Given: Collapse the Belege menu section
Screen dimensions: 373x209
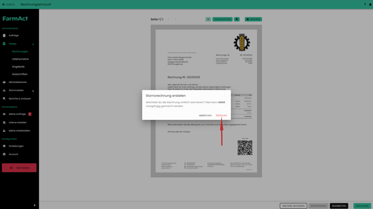Looking at the screenshot, I should tap(33, 44).
